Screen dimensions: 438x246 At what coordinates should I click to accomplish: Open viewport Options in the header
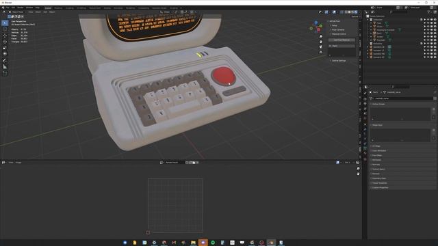[355, 16]
